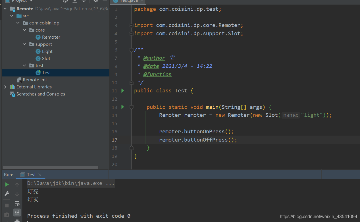The image size is (360, 222).
Task: Click the Remote module folder icon
Action: (x=13, y=9)
